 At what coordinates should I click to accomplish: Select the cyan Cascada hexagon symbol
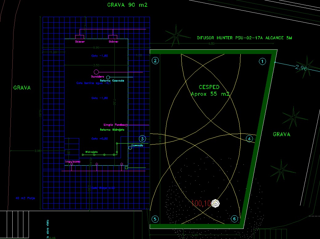click(x=130, y=148)
